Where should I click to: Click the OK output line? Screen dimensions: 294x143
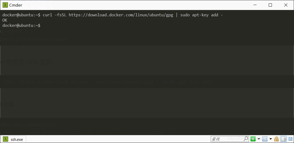pyautogui.click(x=5, y=20)
